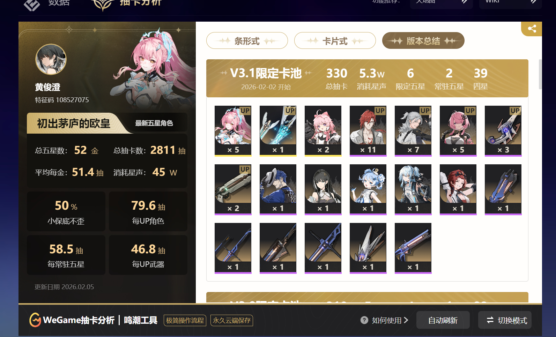556x337 pixels.
Task: Click the glowing blue sword weapon card
Action: point(278,131)
